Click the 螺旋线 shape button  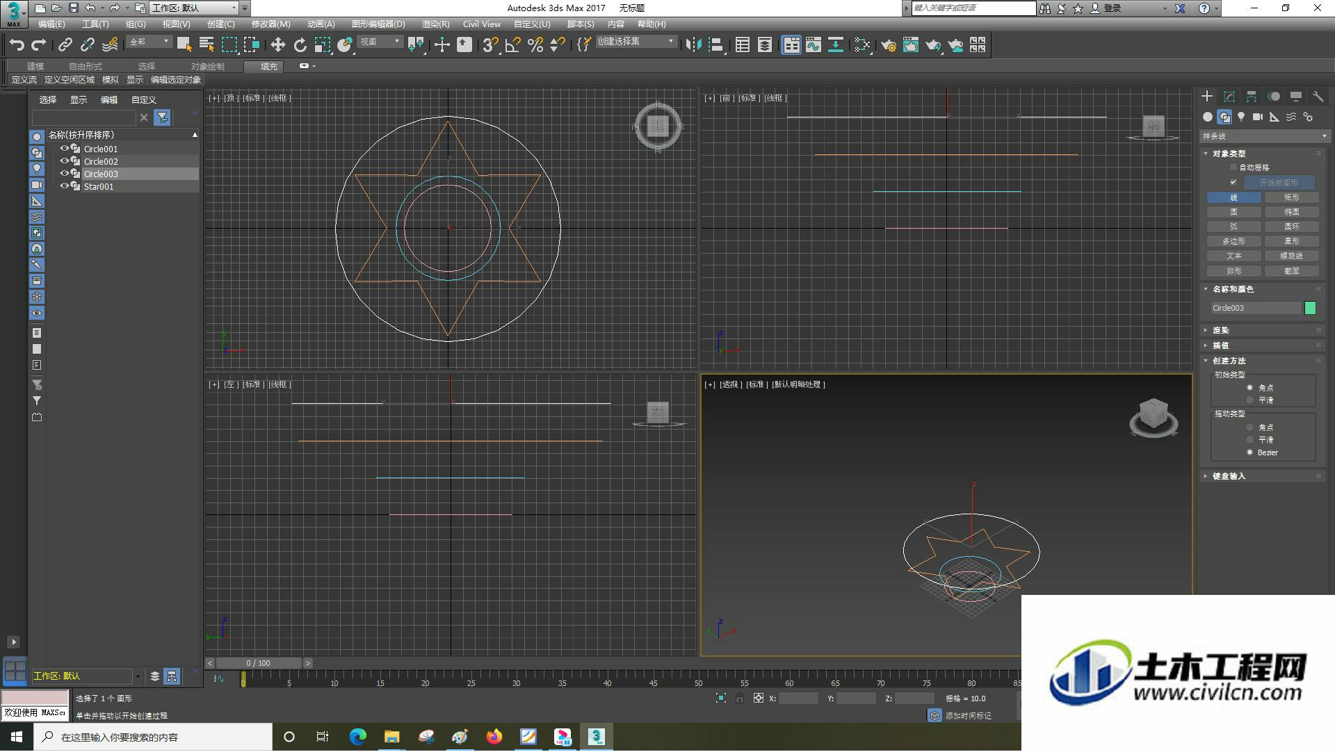pyautogui.click(x=1291, y=256)
